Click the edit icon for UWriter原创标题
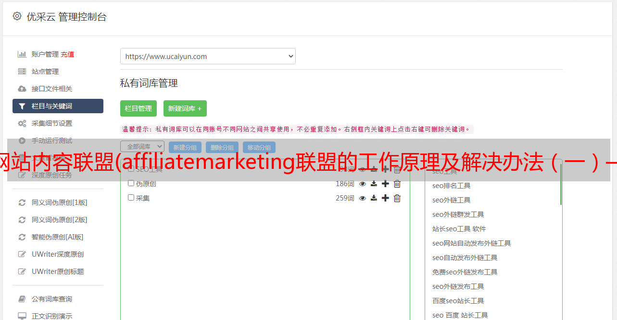617x320 pixels. (22, 272)
